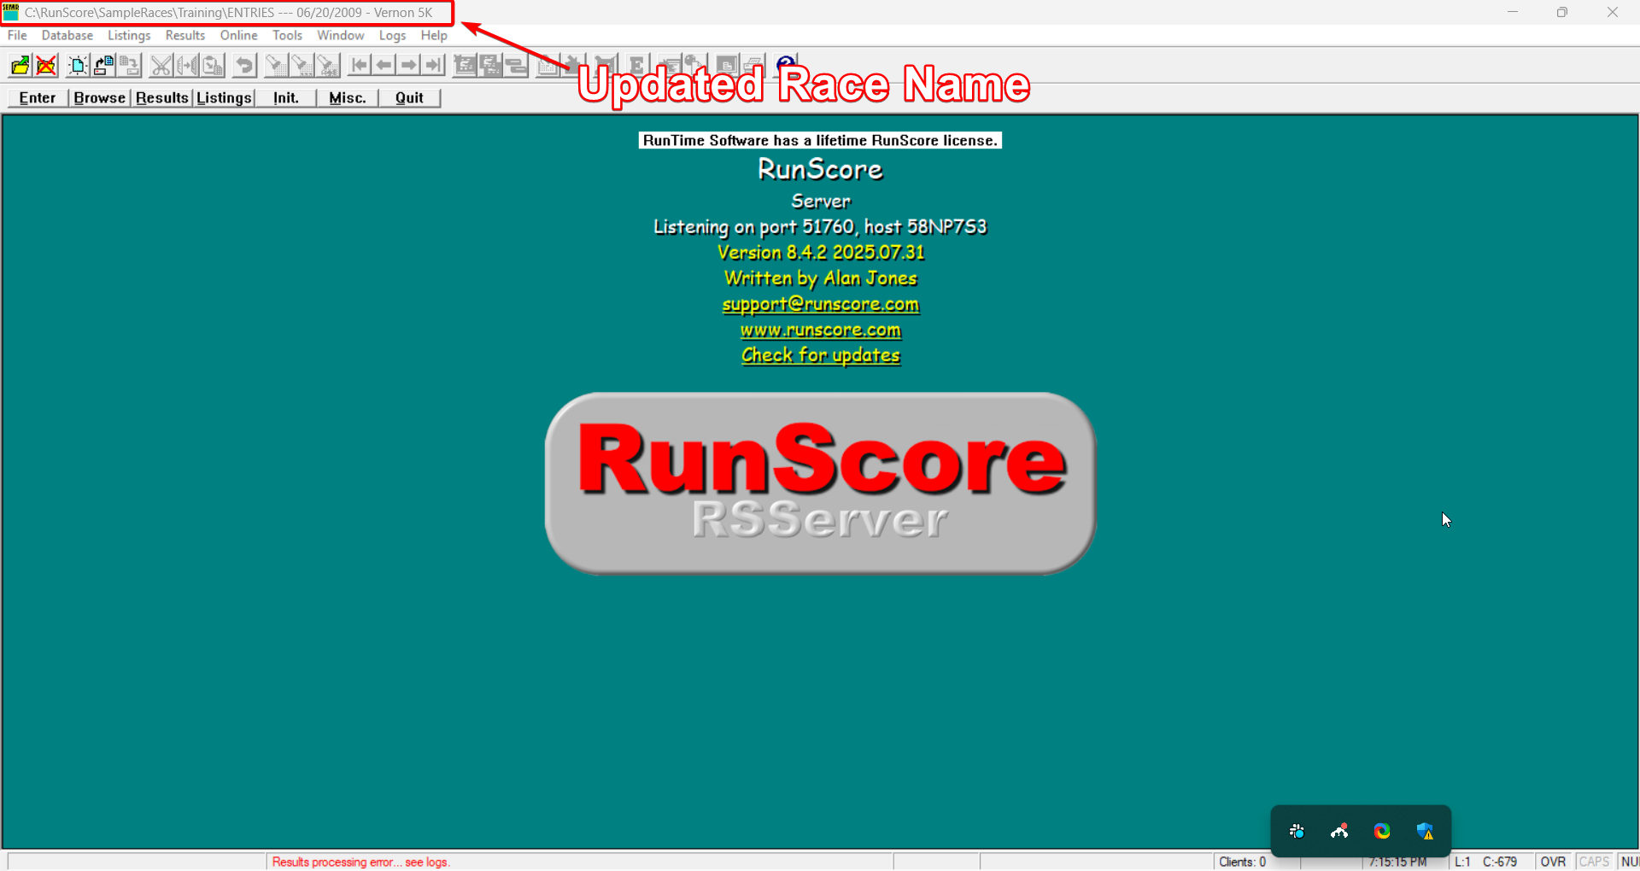
Task: Open the www.runscore.com link
Action: [820, 330]
